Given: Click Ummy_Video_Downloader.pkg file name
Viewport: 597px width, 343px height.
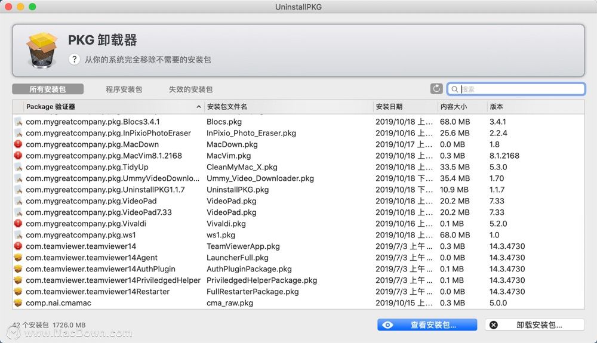Looking at the screenshot, I should point(260,178).
